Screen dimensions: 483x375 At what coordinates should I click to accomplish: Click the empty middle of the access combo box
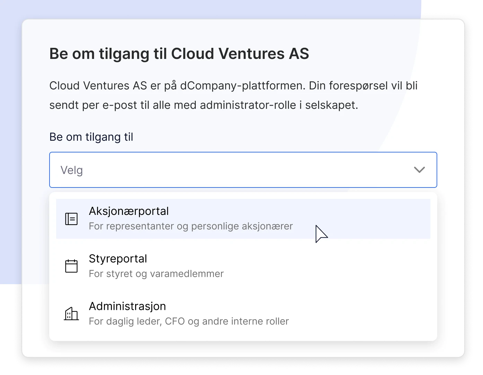coord(243,170)
